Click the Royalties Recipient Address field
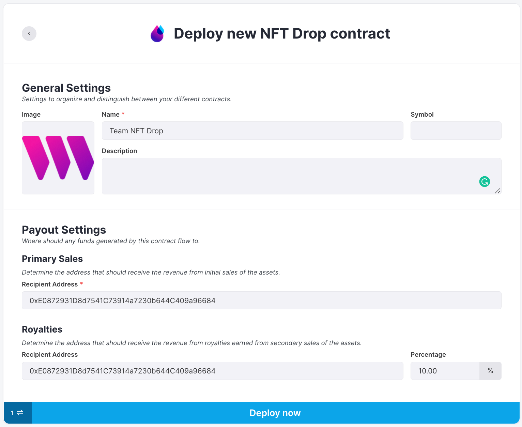 tap(212, 371)
